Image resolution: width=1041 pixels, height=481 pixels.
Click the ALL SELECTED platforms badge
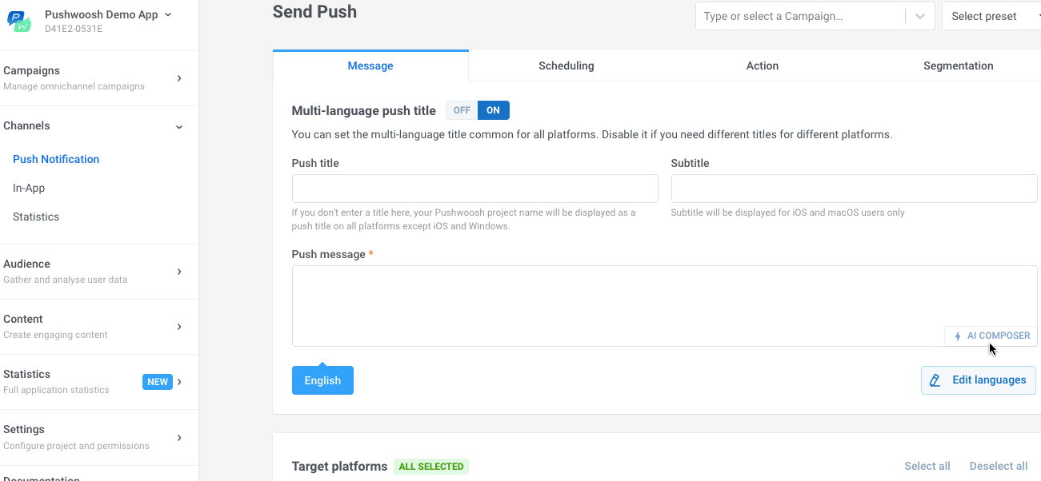(x=430, y=467)
